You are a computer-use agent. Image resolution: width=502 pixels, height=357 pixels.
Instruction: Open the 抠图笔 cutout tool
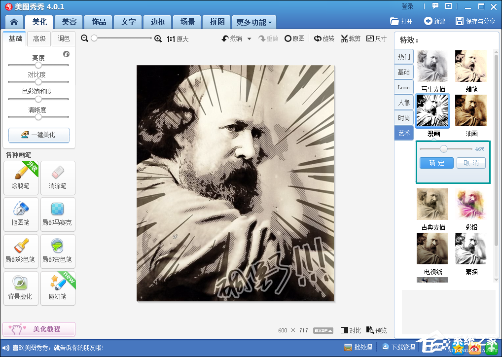[21, 214]
